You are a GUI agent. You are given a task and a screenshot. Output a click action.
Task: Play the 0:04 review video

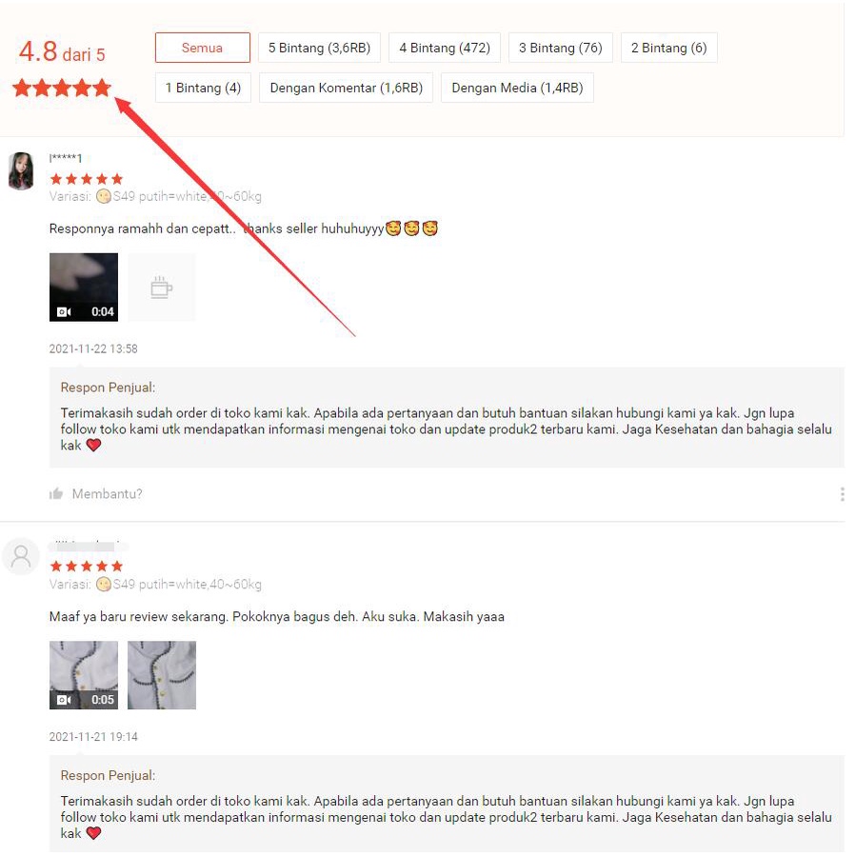coord(84,287)
